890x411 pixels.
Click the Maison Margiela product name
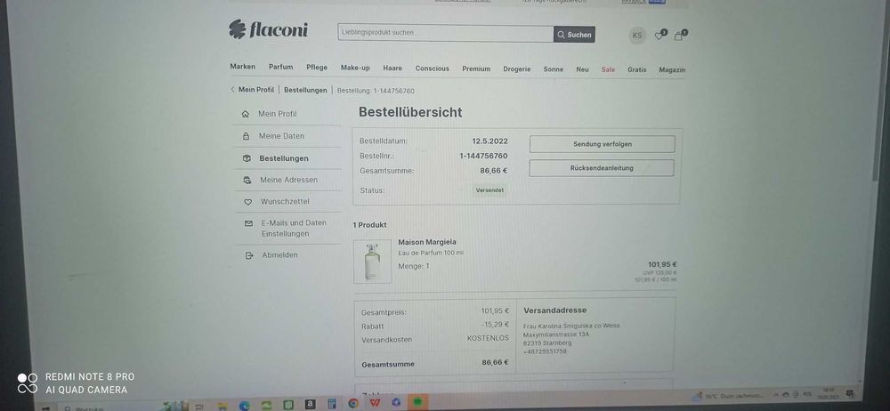pos(427,242)
